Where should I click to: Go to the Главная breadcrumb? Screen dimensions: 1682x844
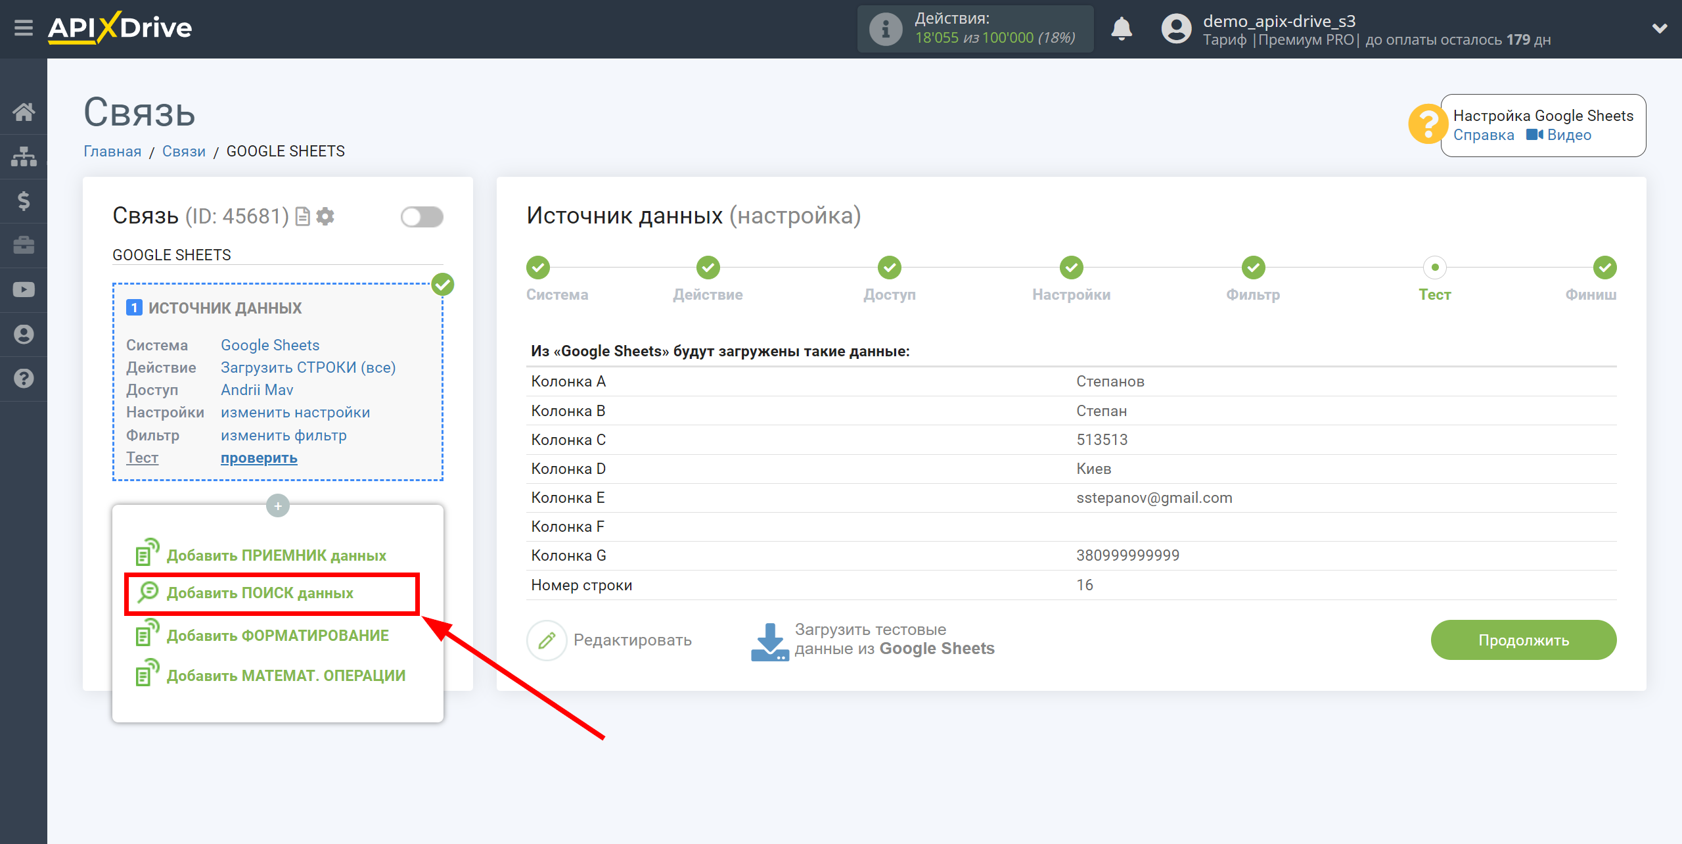point(112,151)
